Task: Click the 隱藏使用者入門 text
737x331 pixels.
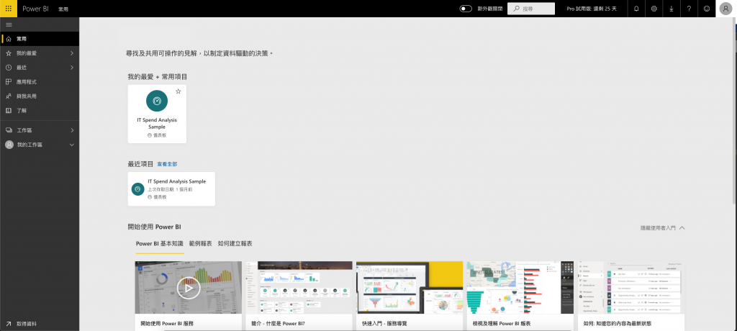Action: [658, 227]
